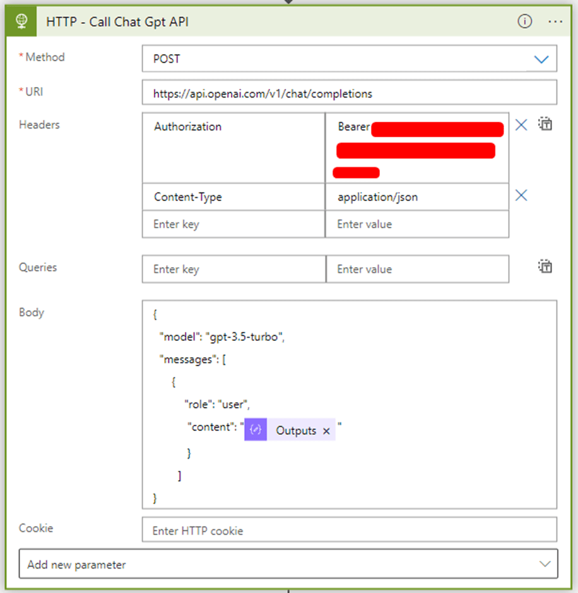Screen dimensions: 578x593
Task: Open the POST combo box chevron
Action: [x=541, y=59]
